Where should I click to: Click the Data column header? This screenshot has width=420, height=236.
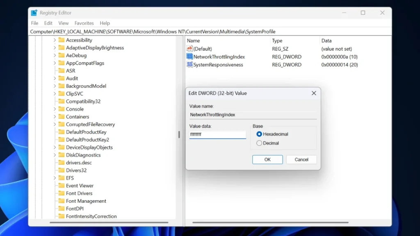tap(326, 41)
